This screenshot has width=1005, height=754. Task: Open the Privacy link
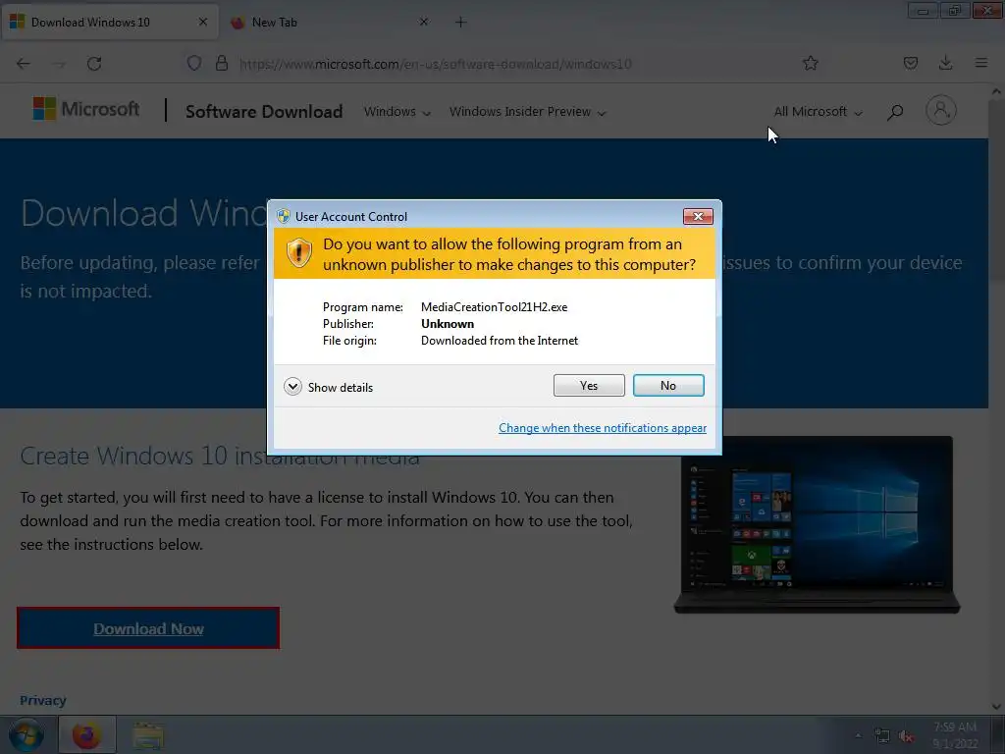(x=43, y=700)
